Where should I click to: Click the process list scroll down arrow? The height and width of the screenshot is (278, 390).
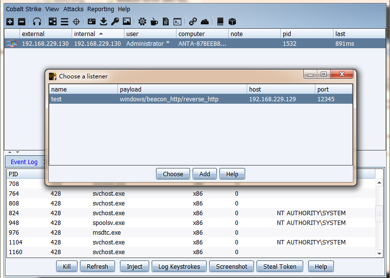(380, 253)
